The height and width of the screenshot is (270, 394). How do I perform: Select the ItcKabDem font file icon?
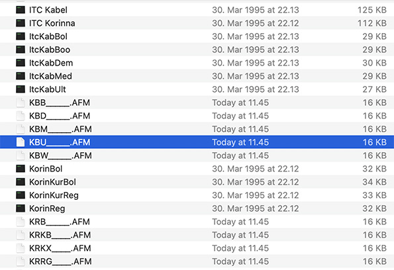click(21, 63)
